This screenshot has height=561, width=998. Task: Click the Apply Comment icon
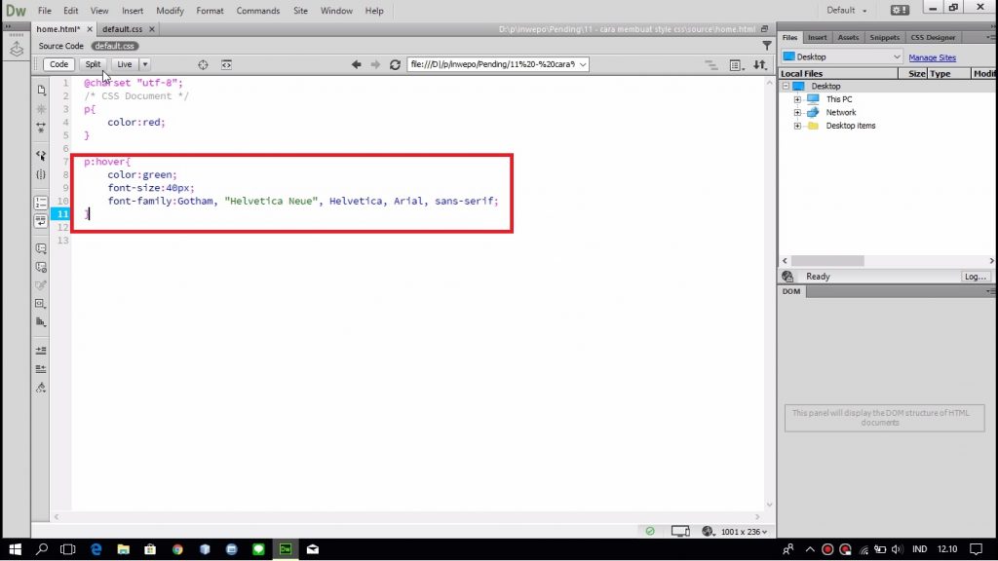[41, 248]
